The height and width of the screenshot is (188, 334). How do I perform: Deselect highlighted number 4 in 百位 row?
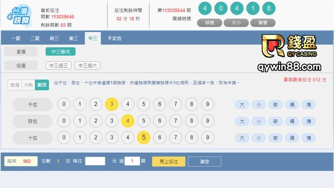click(128, 121)
